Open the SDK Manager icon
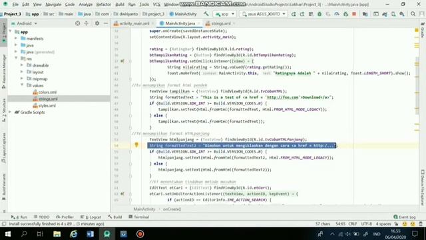Image resolution: width=426 pixels, height=240 pixels. coord(402,14)
